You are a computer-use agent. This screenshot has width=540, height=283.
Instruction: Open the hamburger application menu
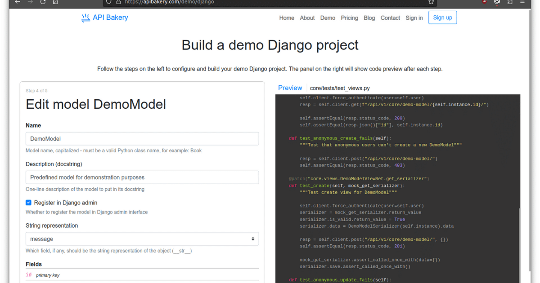tap(522, 3)
